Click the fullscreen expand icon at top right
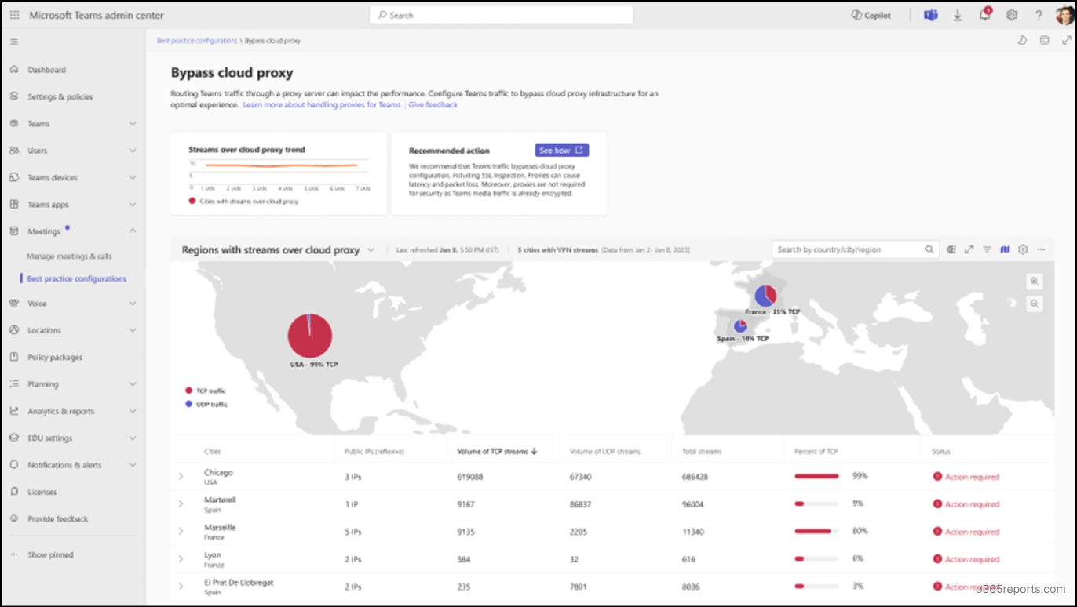 (x=1066, y=41)
